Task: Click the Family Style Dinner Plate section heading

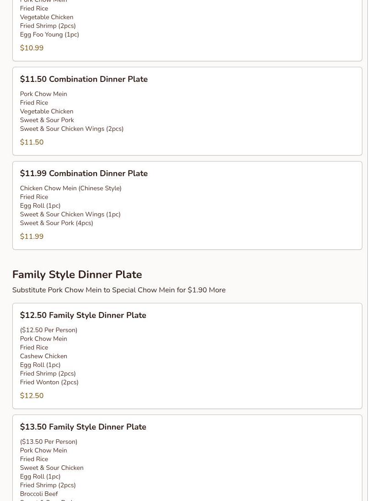Action: (77, 275)
